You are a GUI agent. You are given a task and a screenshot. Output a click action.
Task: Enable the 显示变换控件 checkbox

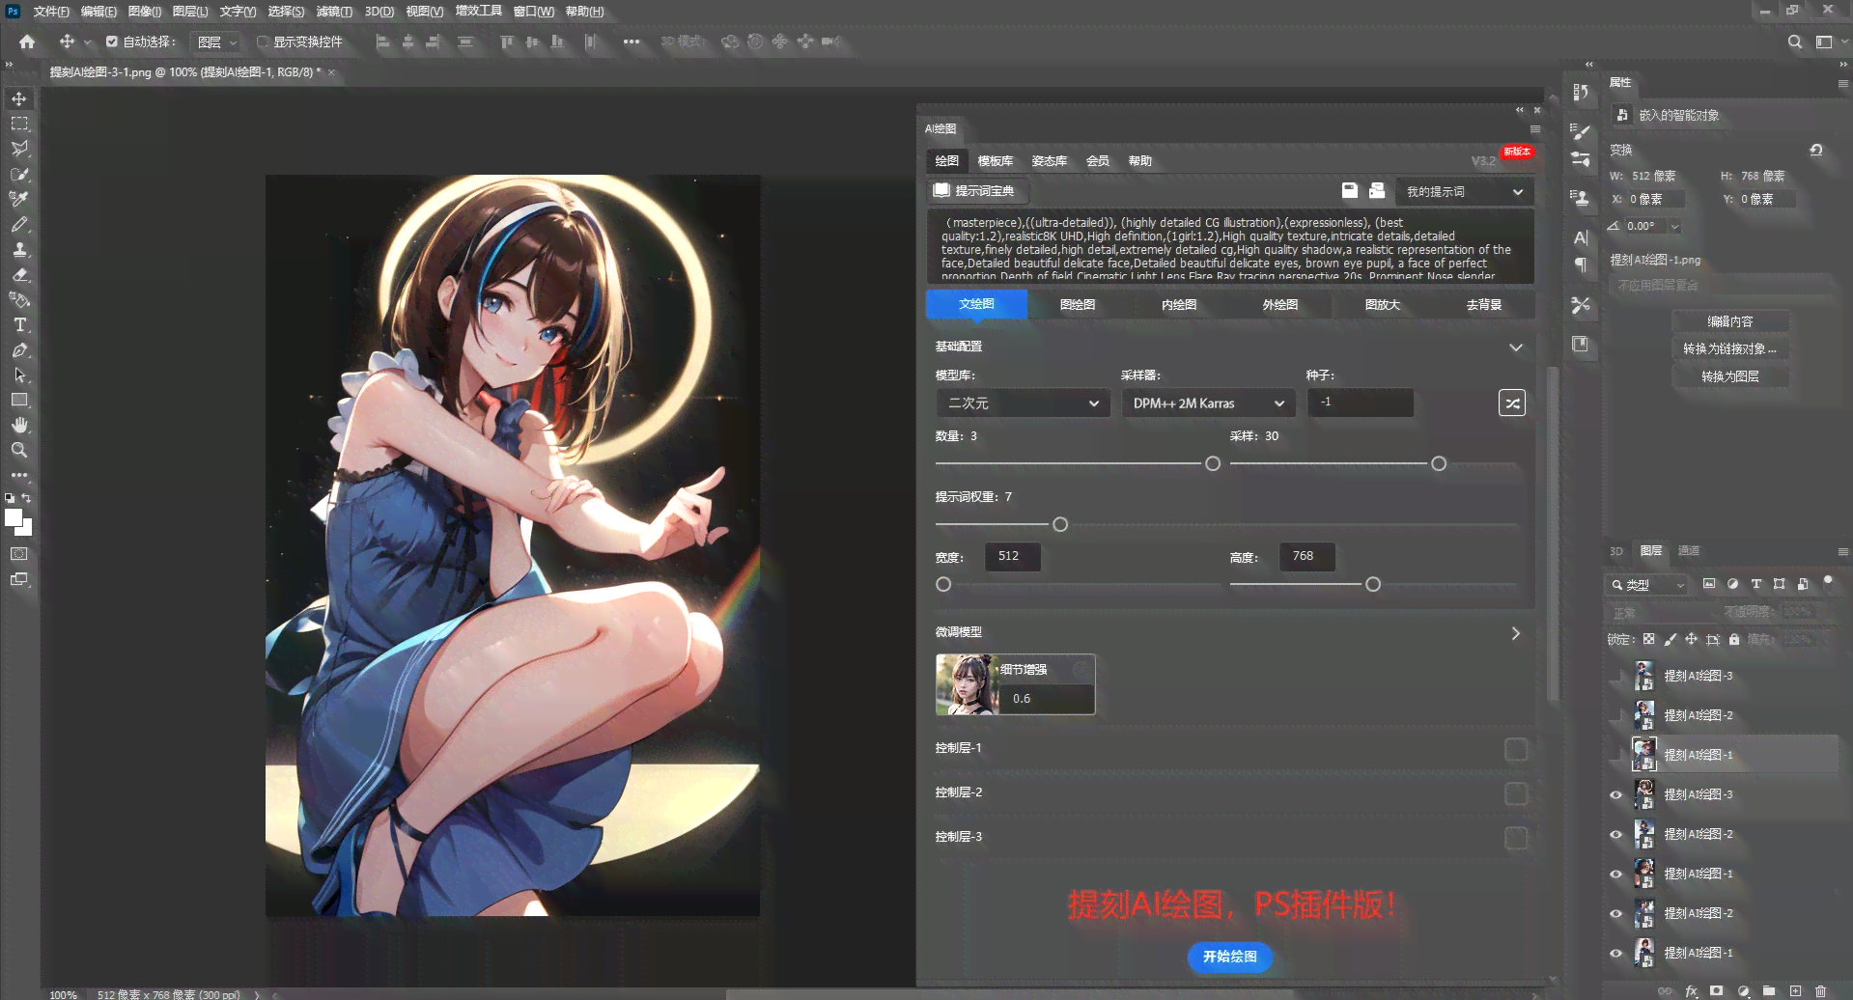tap(263, 42)
